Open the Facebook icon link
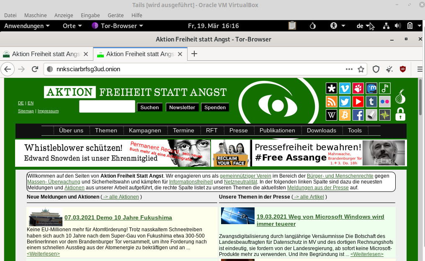The width and height of the screenshot is (425, 261). [x=358, y=115]
